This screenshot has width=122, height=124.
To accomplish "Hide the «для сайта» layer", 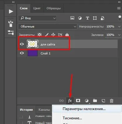I will [x=22, y=44].
